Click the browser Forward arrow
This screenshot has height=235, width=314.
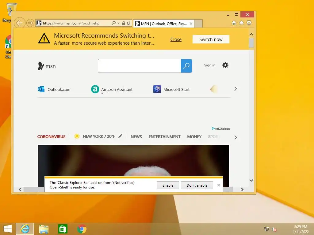click(30, 23)
